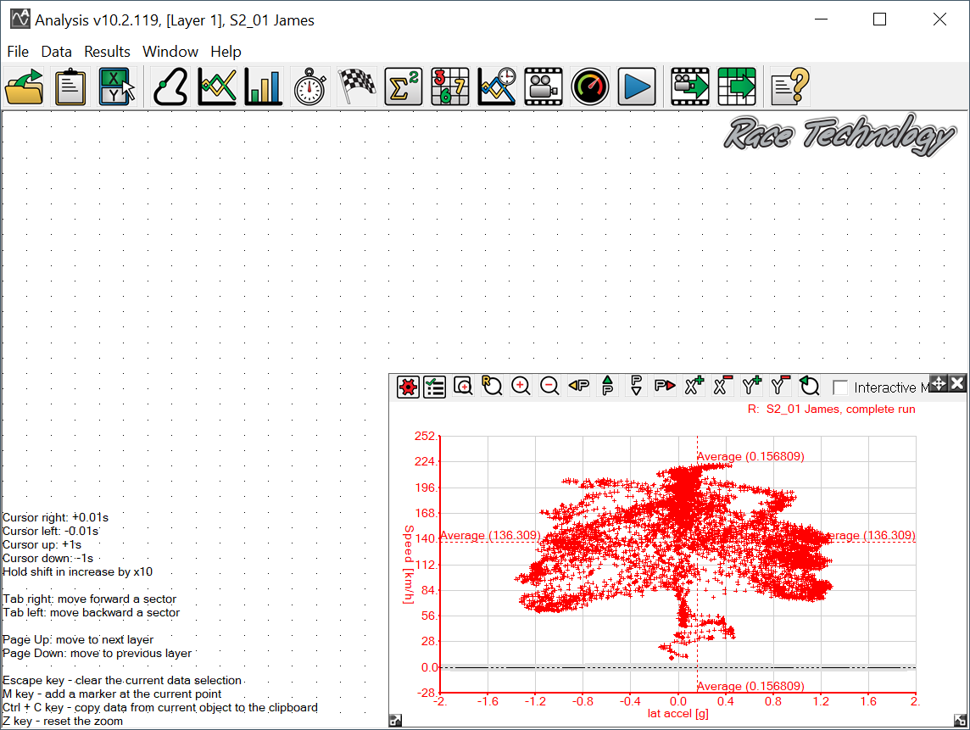Close the XY scatter graph panel
Screen dimensions: 970x730
click(x=957, y=384)
